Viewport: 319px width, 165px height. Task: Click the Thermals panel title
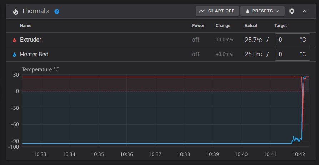(x=35, y=11)
